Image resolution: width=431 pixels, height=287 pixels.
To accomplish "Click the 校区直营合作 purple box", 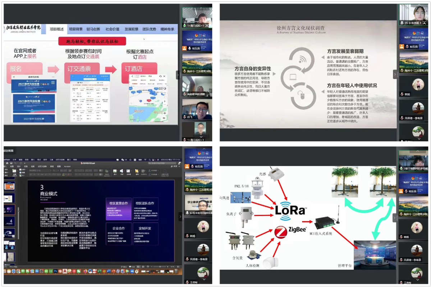I will coord(119,208).
